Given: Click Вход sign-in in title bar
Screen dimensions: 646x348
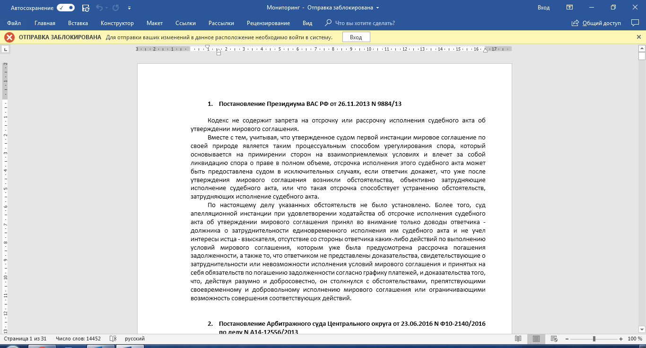Looking at the screenshot, I should pyautogui.click(x=543, y=8).
